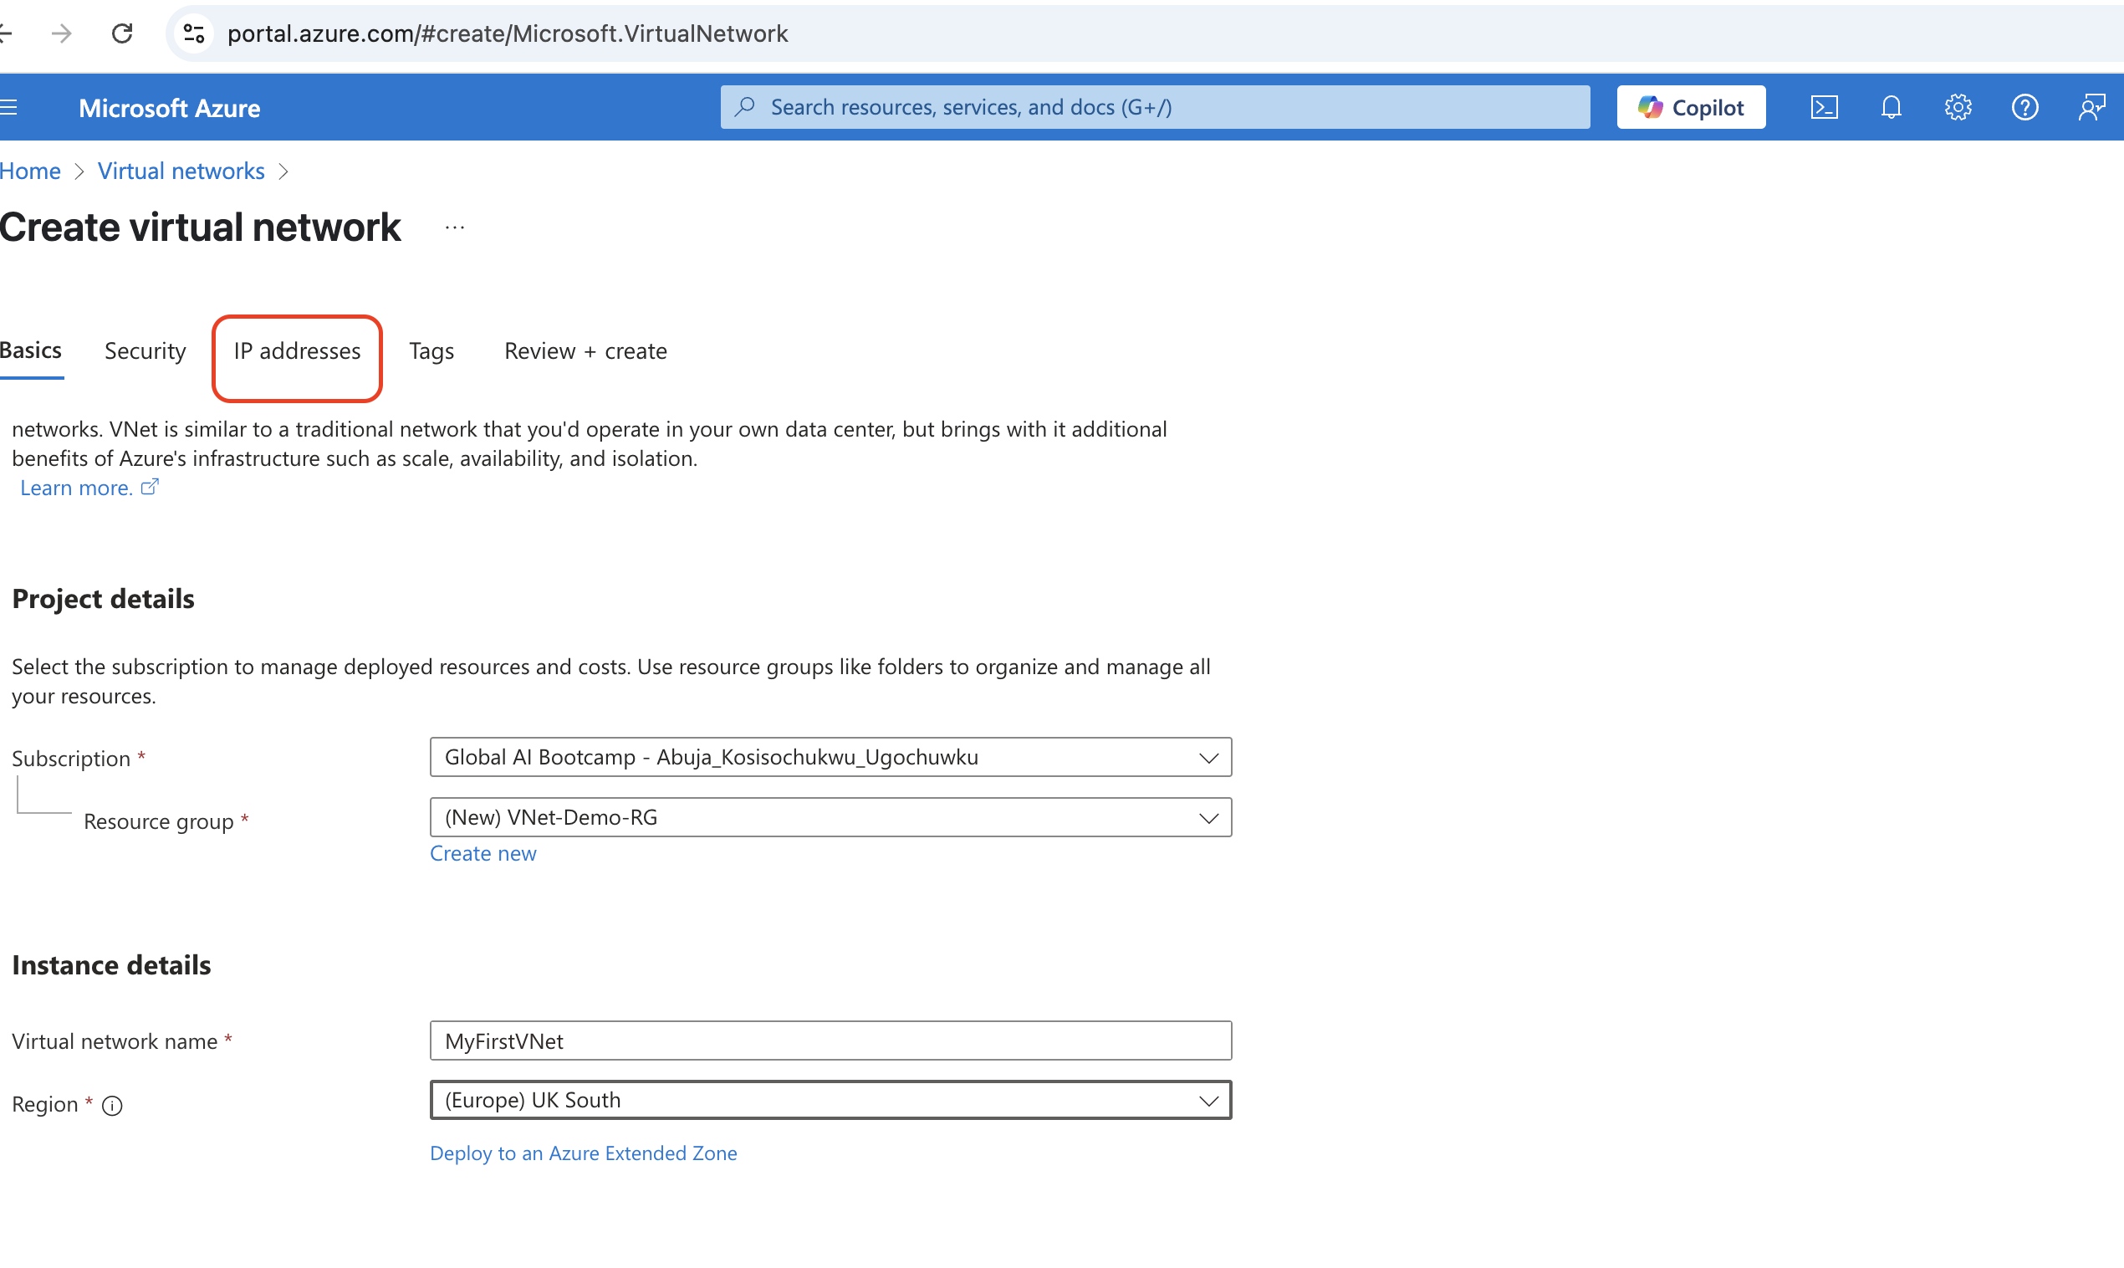Switch to the IP addresses tab
2124x1268 pixels.
[x=297, y=350]
